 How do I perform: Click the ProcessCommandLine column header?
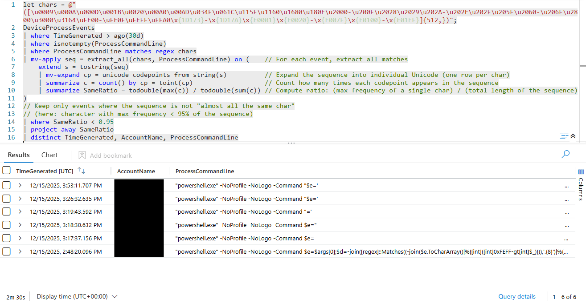pos(205,171)
